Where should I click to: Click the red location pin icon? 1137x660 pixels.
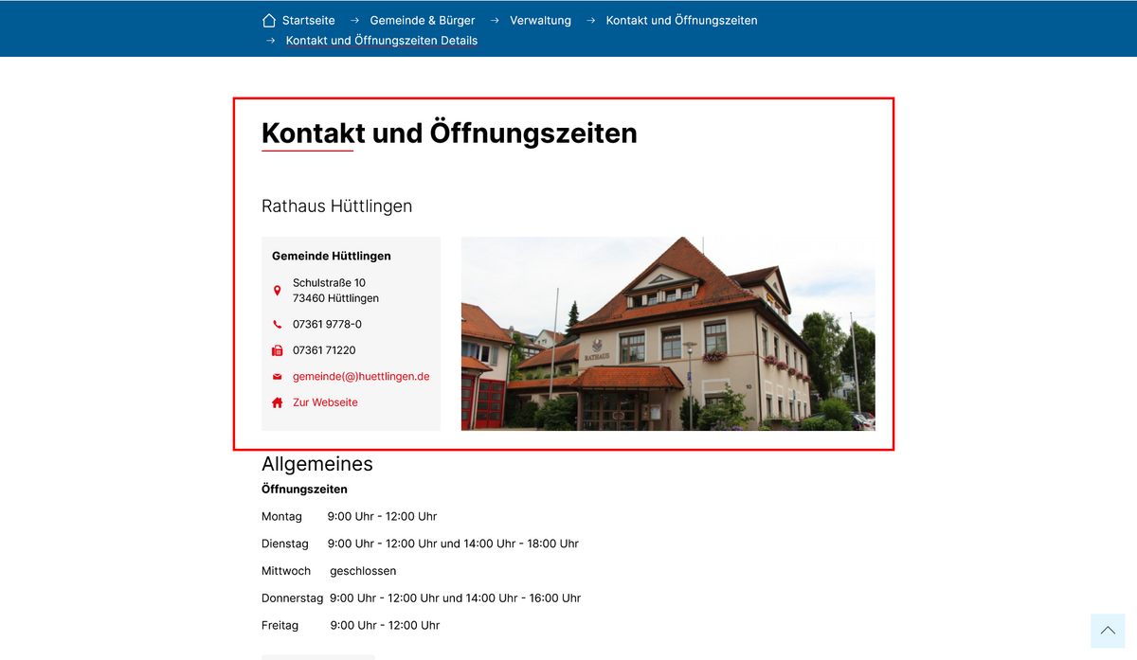(278, 291)
